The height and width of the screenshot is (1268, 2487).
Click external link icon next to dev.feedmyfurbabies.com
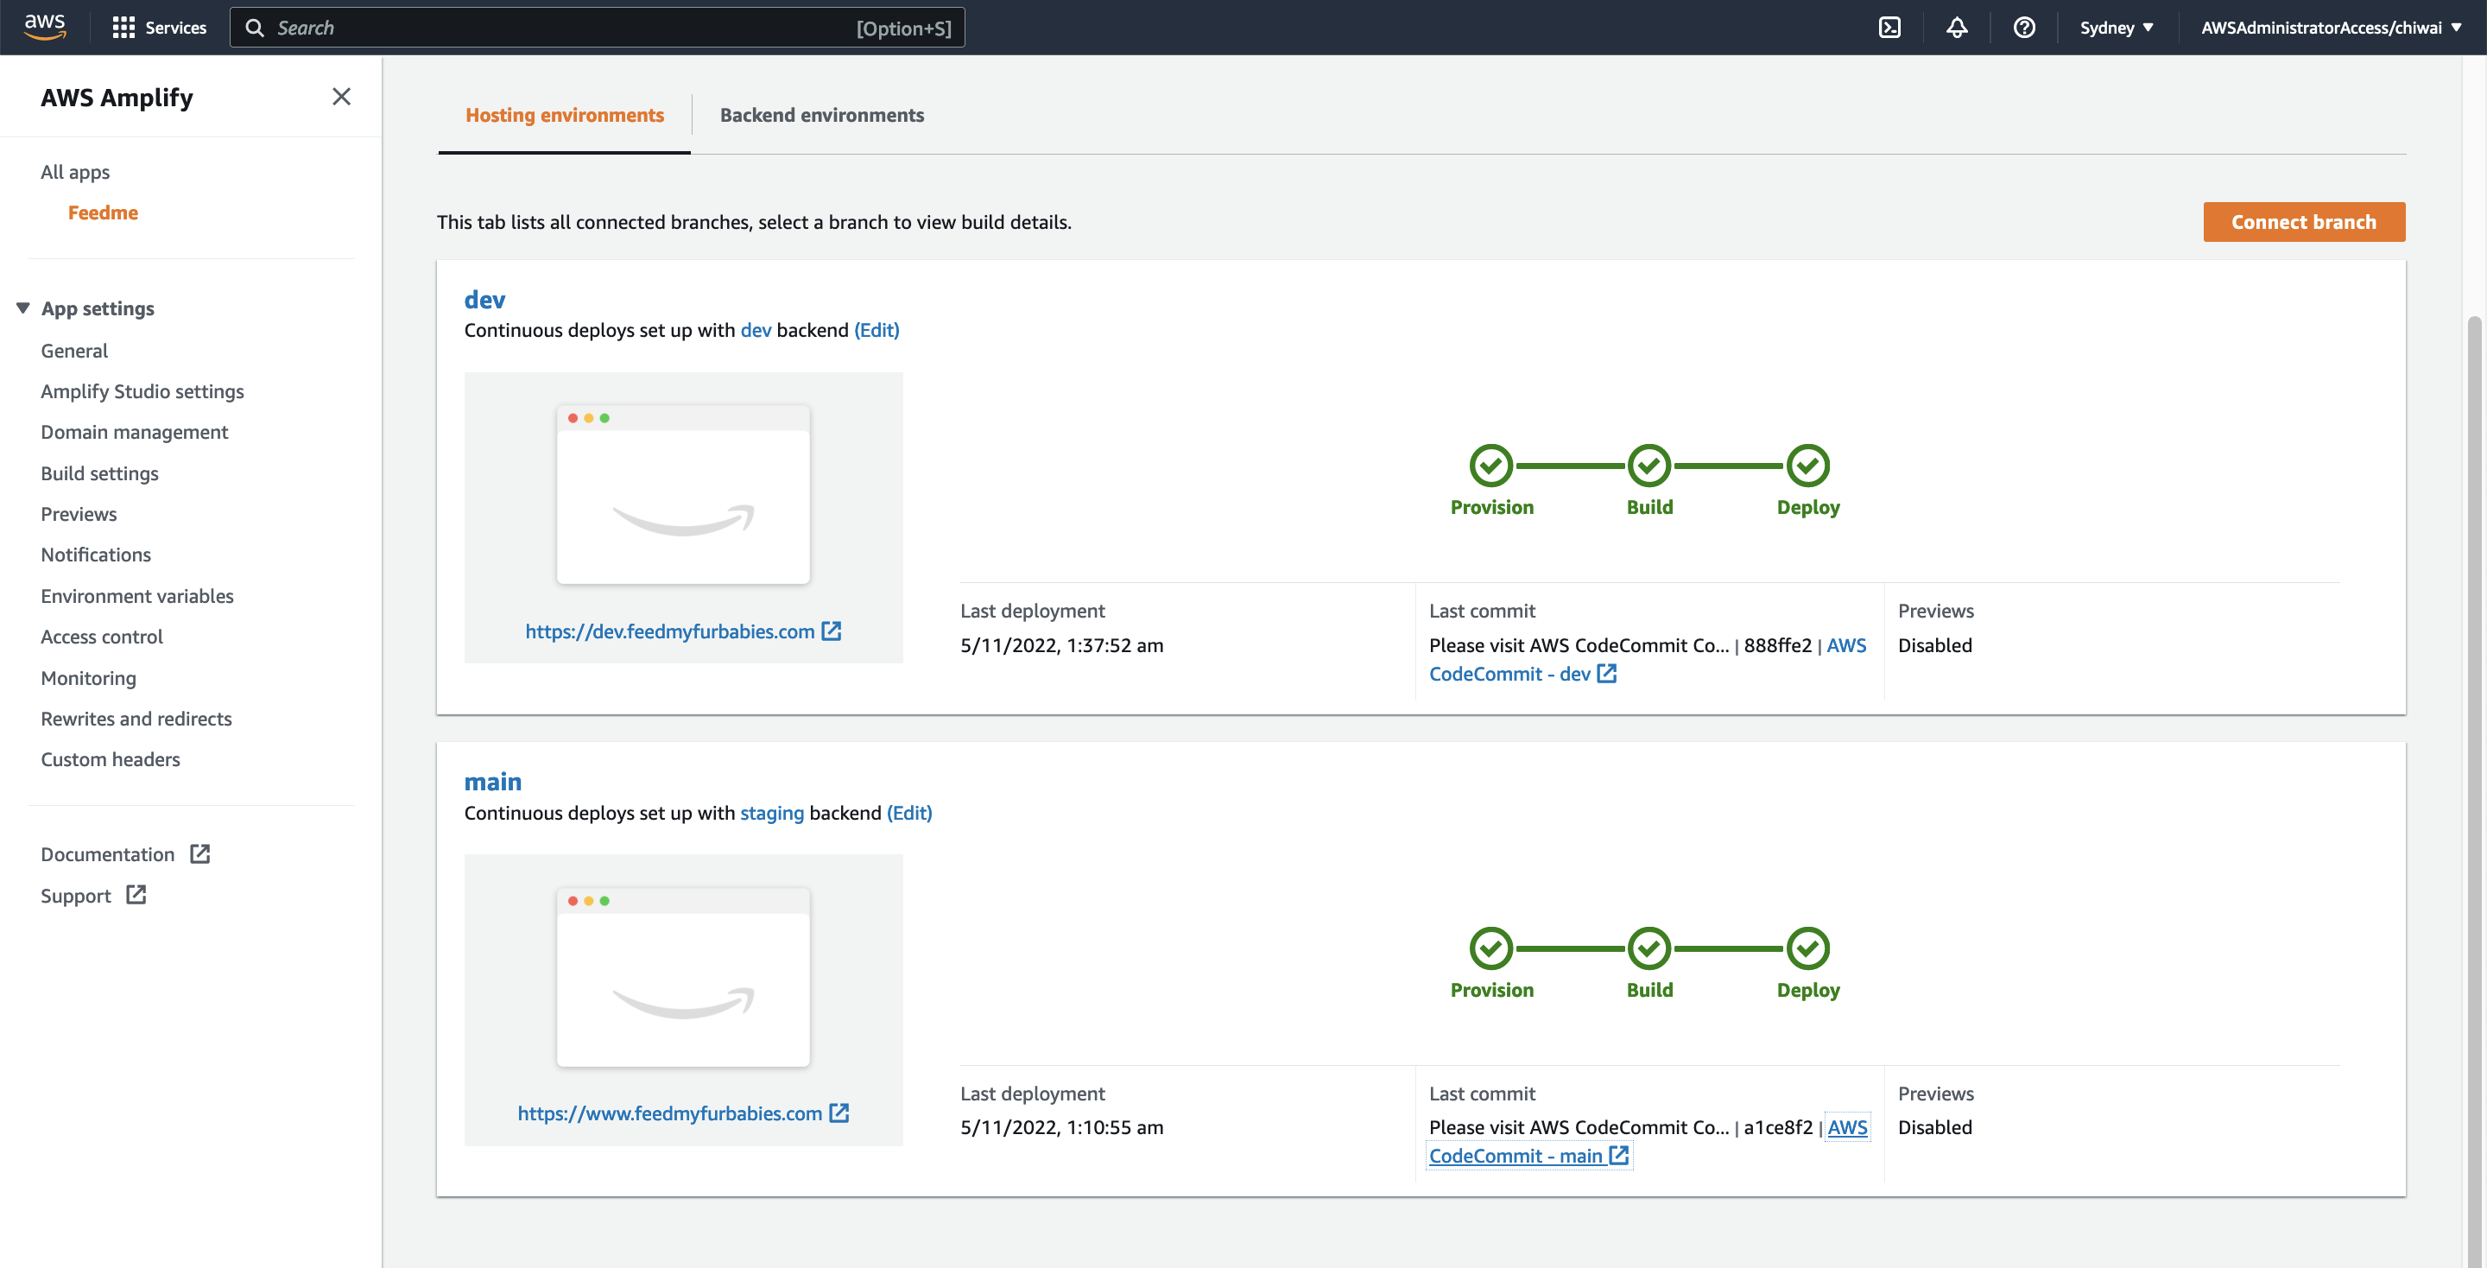pos(832,631)
